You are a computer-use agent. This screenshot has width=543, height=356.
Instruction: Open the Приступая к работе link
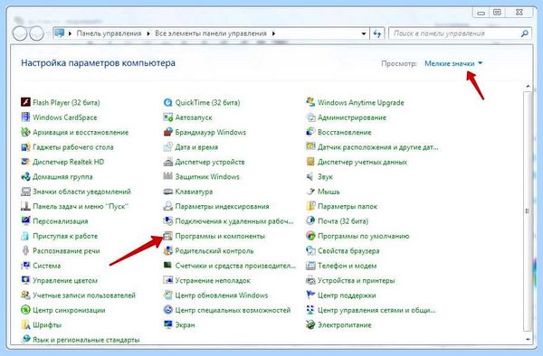[65, 236]
